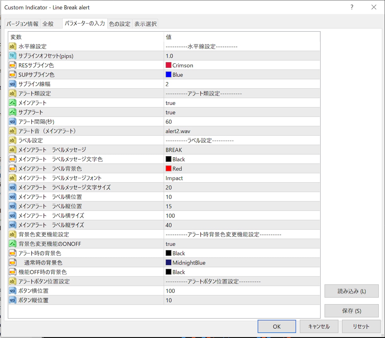Screen dimensions: 385x338
Task: Click the OK button
Action: [277, 326]
